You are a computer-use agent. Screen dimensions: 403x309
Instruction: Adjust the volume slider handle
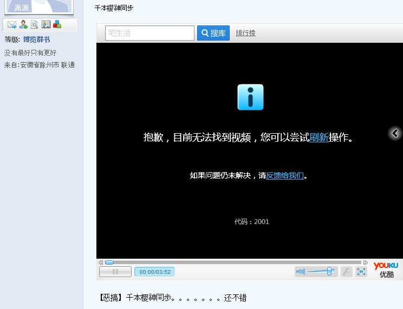pyautogui.click(x=329, y=272)
